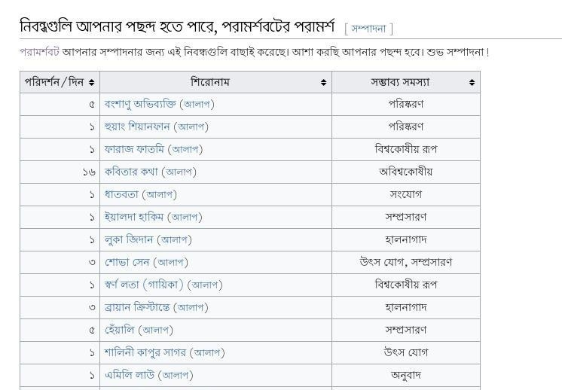Open the হুয়াং শিয়ানফান article link
Viewport: 562px width, 390px height.
(137, 126)
